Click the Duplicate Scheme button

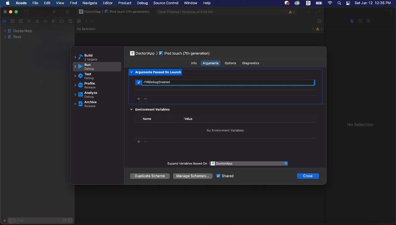[150, 176]
